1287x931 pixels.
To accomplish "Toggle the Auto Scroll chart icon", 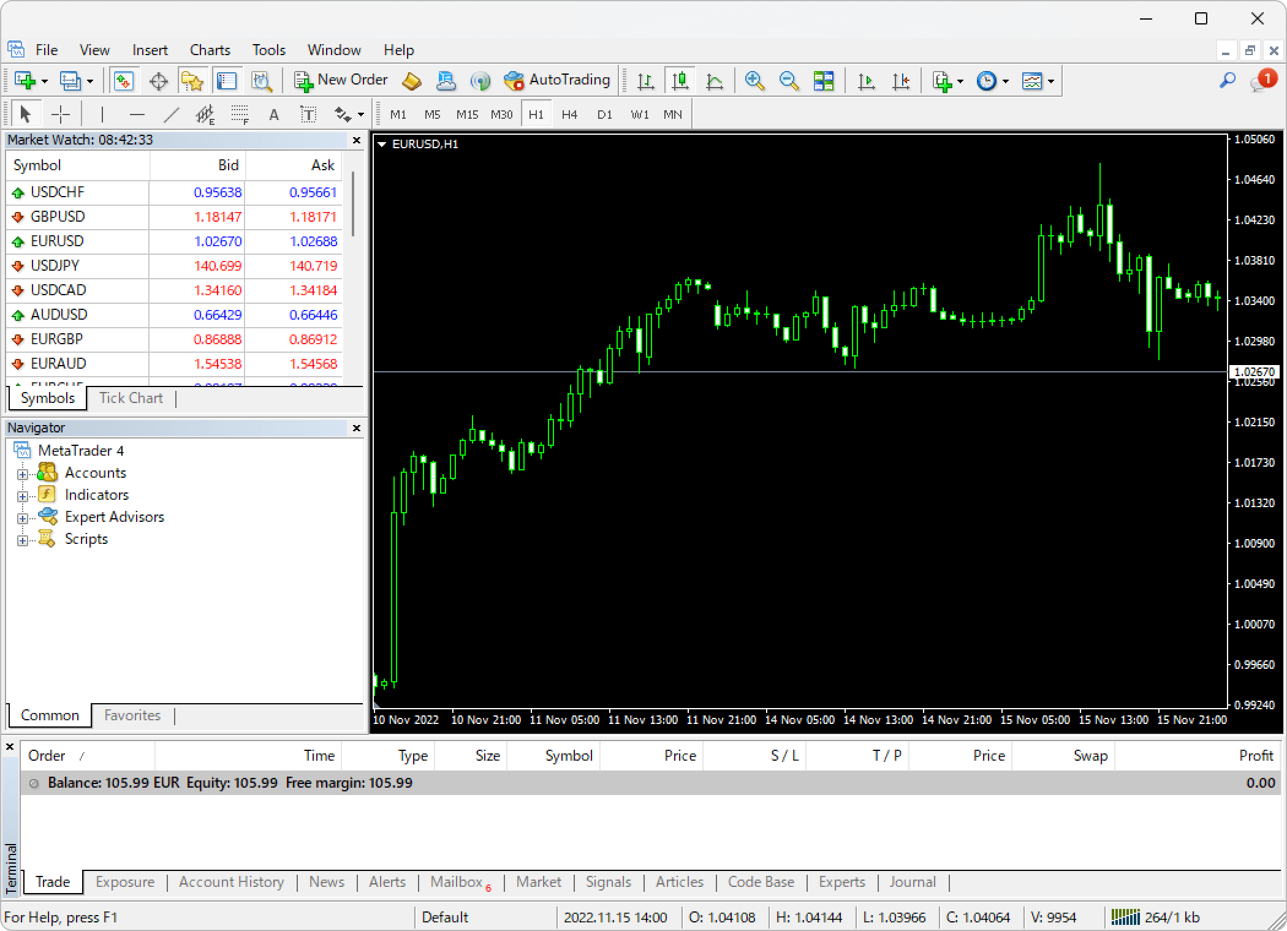I will click(x=866, y=81).
